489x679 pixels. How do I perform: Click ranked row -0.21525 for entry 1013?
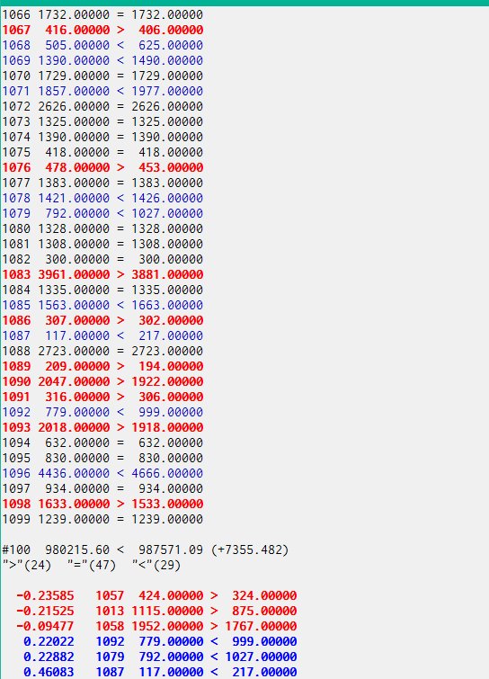156,611
